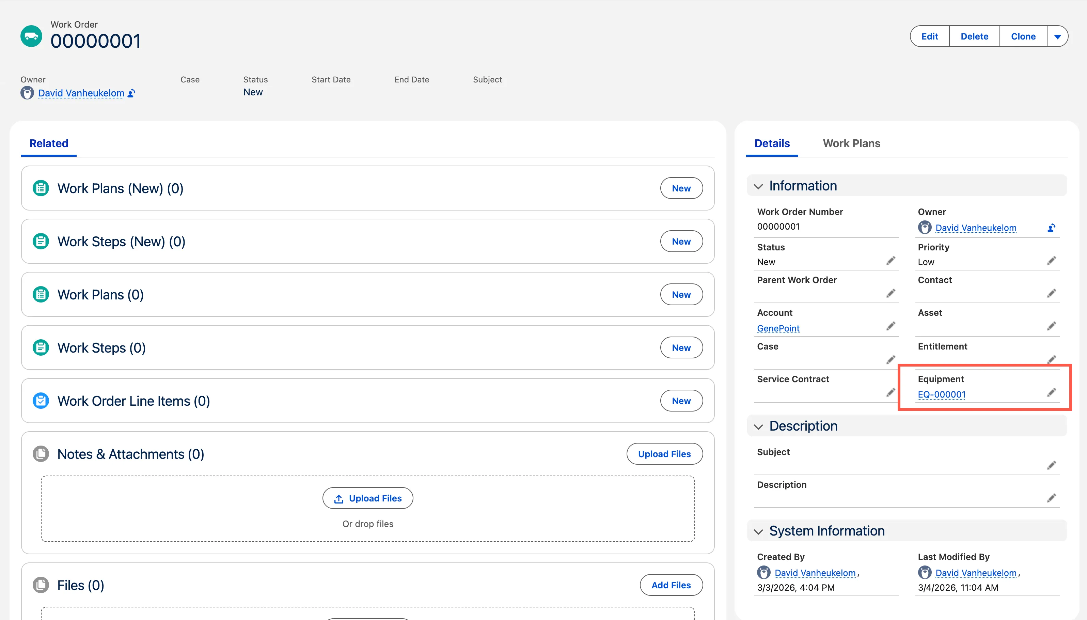The height and width of the screenshot is (620, 1087).
Task: Edit the Asset field pencil icon
Action: pos(1051,327)
